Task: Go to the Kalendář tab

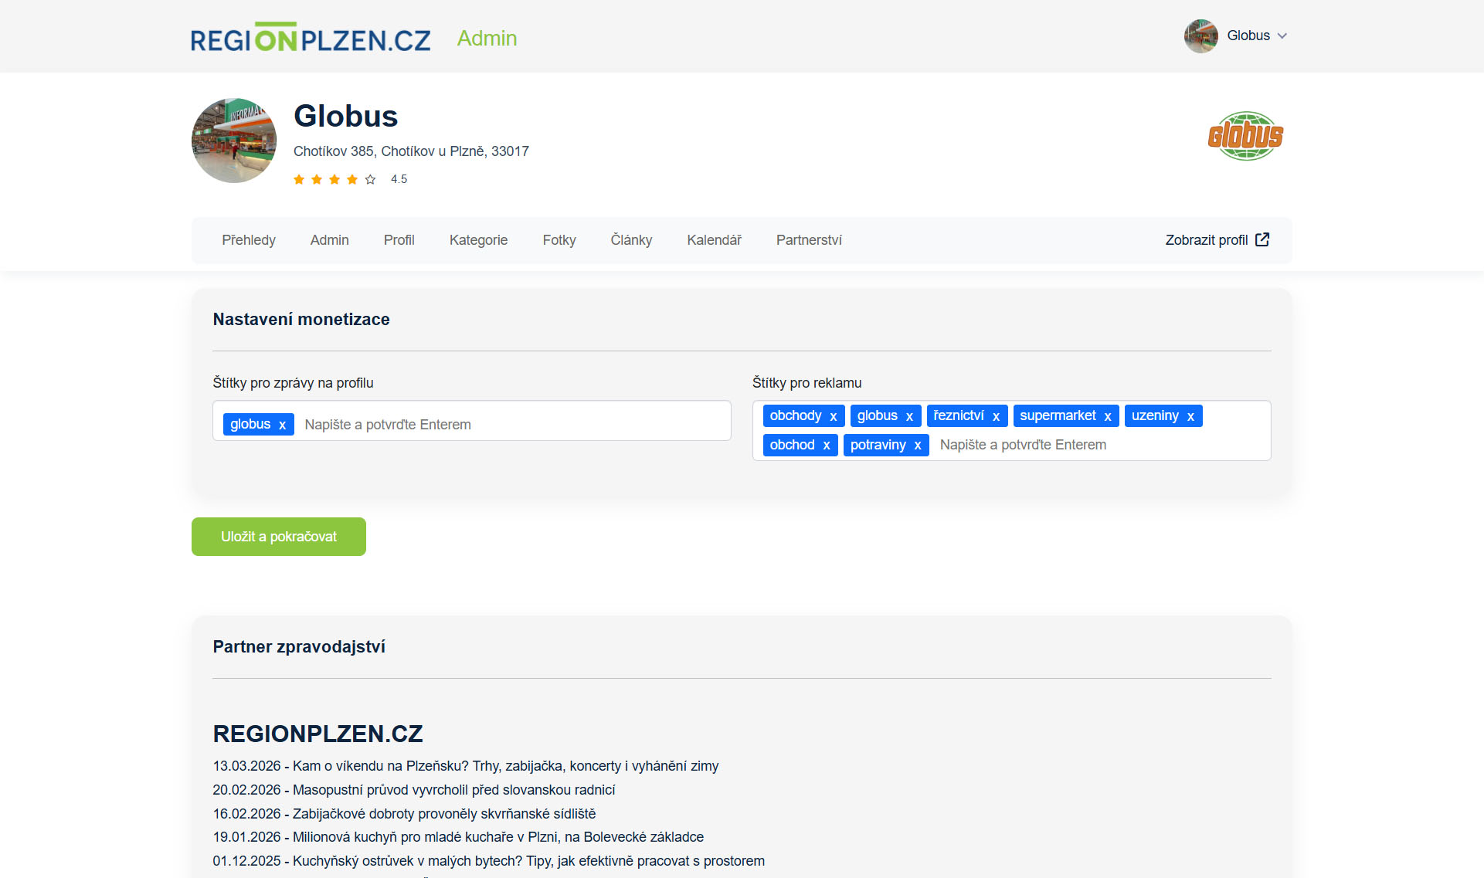Action: click(x=715, y=240)
